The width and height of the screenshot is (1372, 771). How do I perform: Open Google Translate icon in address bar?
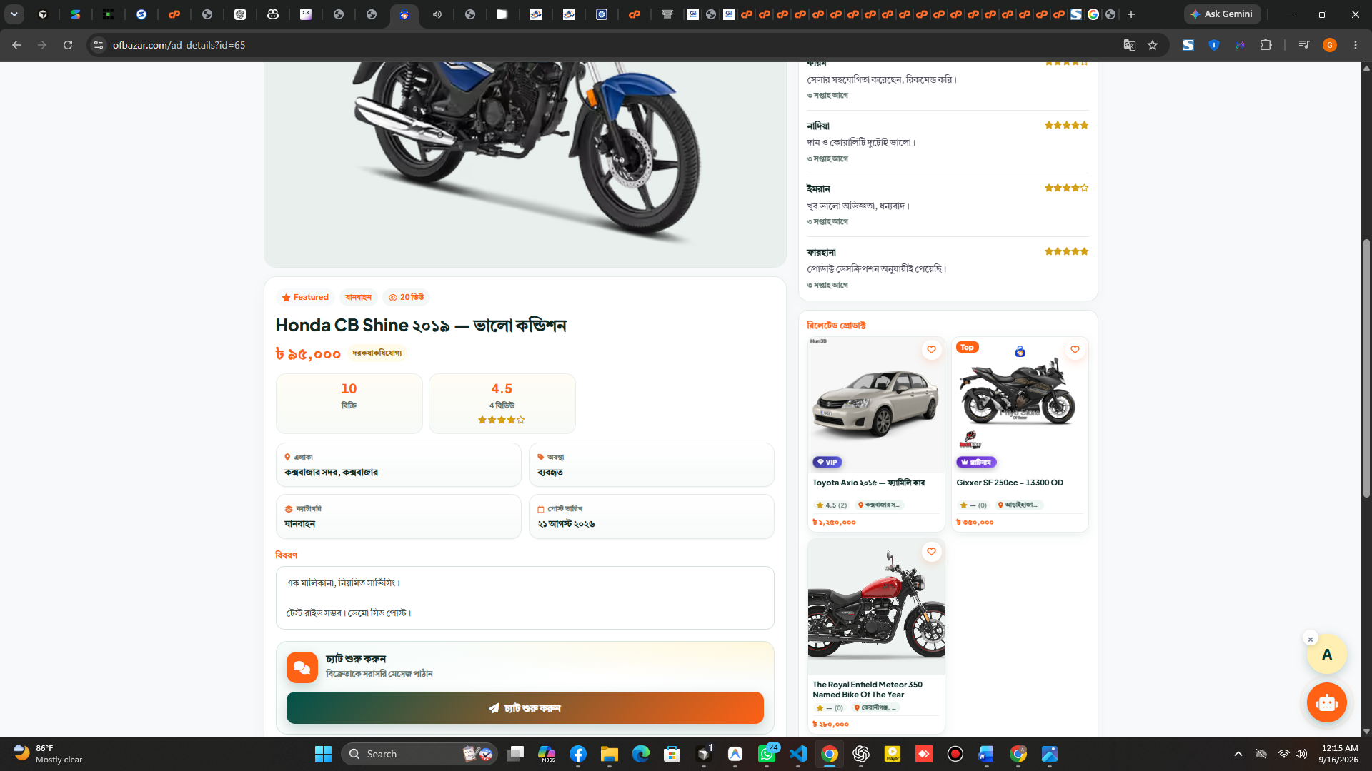coord(1129,45)
